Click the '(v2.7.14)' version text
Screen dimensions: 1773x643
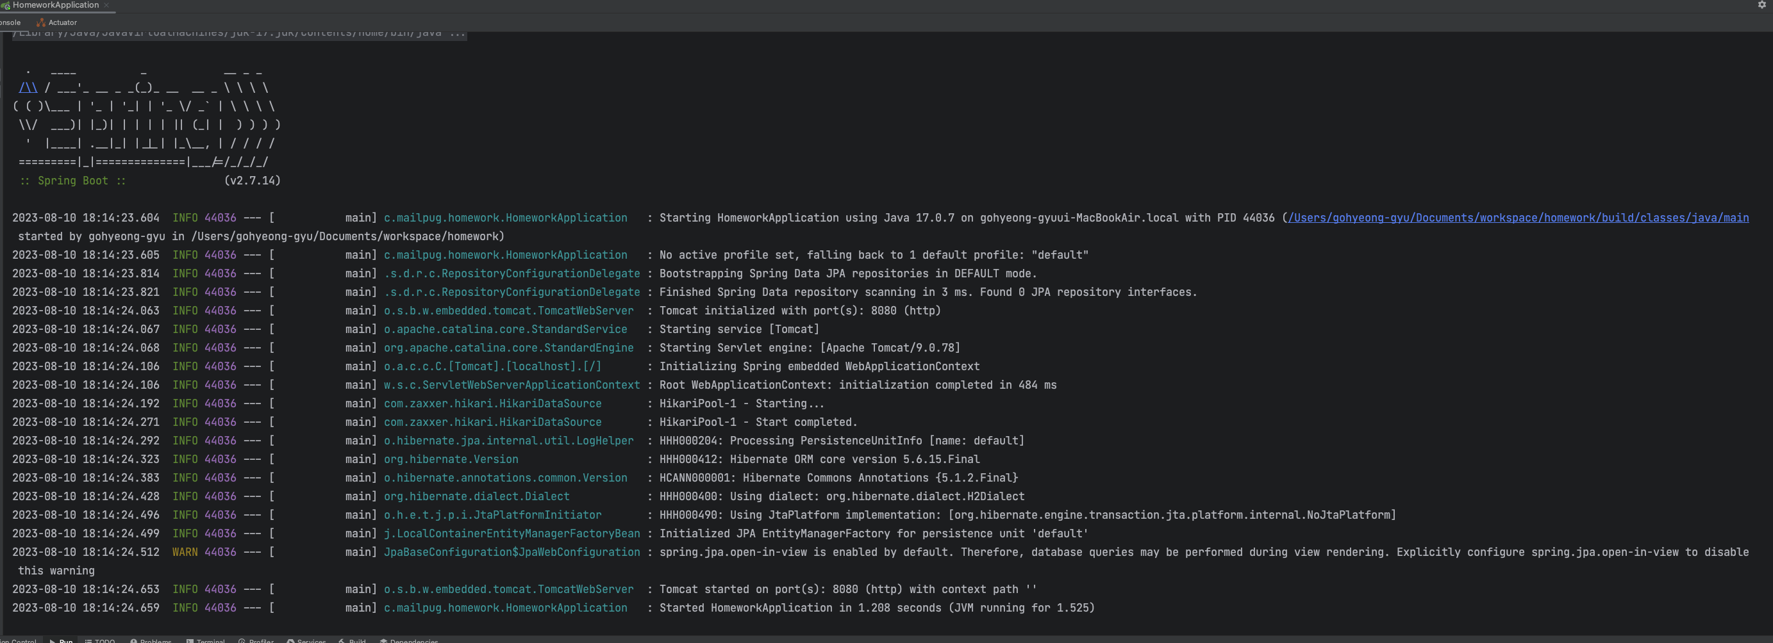(252, 181)
